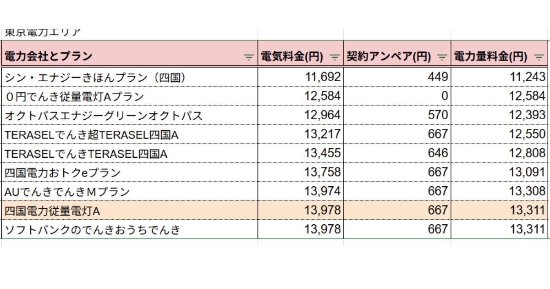Select the 11,692 electricity fee cell
This screenshot has width=550, height=289.
(300, 77)
